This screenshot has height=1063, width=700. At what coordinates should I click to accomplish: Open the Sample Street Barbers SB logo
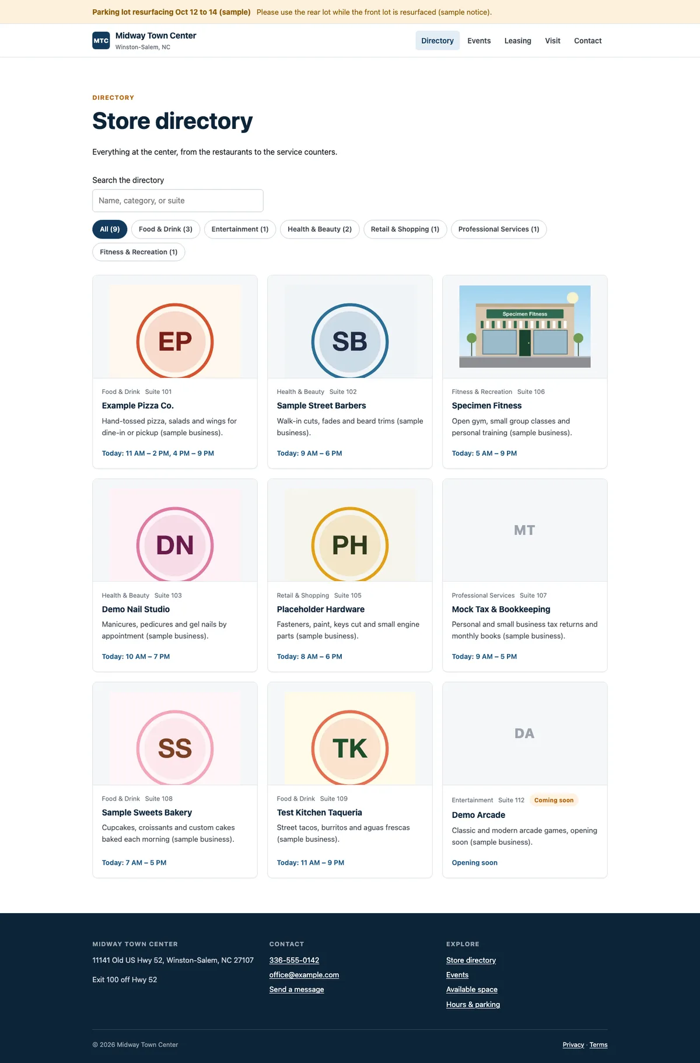[x=350, y=331]
